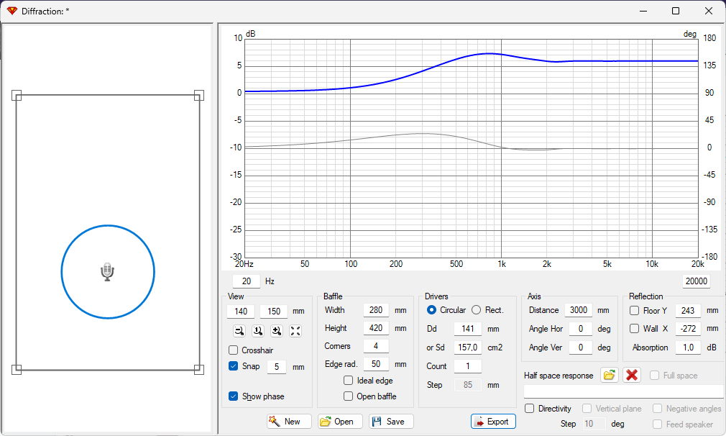726x436 pixels.
Task: Edit the Angle Ver field
Action: (x=581, y=347)
